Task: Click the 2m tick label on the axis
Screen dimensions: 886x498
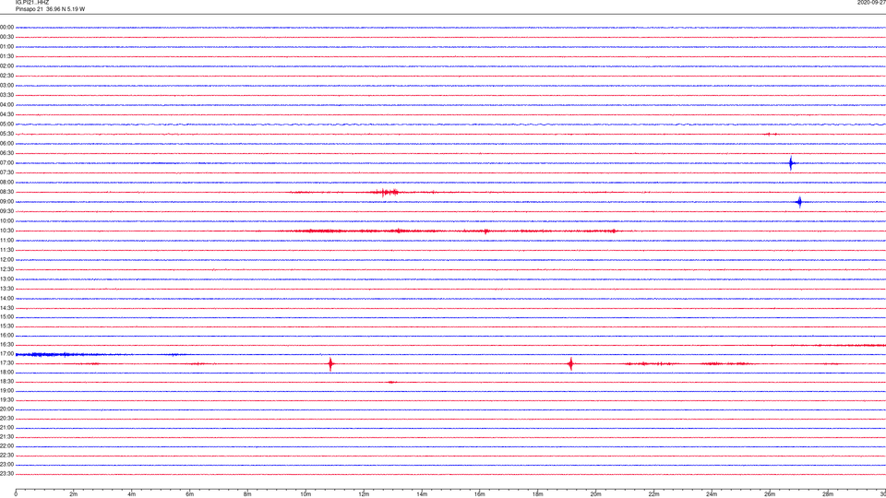Action: (74, 494)
